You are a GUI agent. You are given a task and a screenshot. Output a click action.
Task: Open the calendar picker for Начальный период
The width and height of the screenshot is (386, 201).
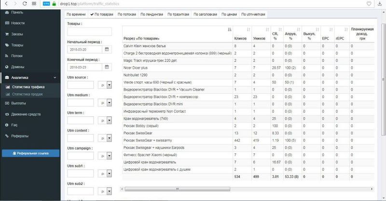106,49
